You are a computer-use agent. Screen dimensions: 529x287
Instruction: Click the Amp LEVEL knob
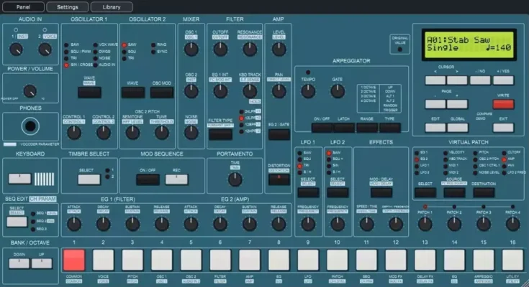(279, 50)
